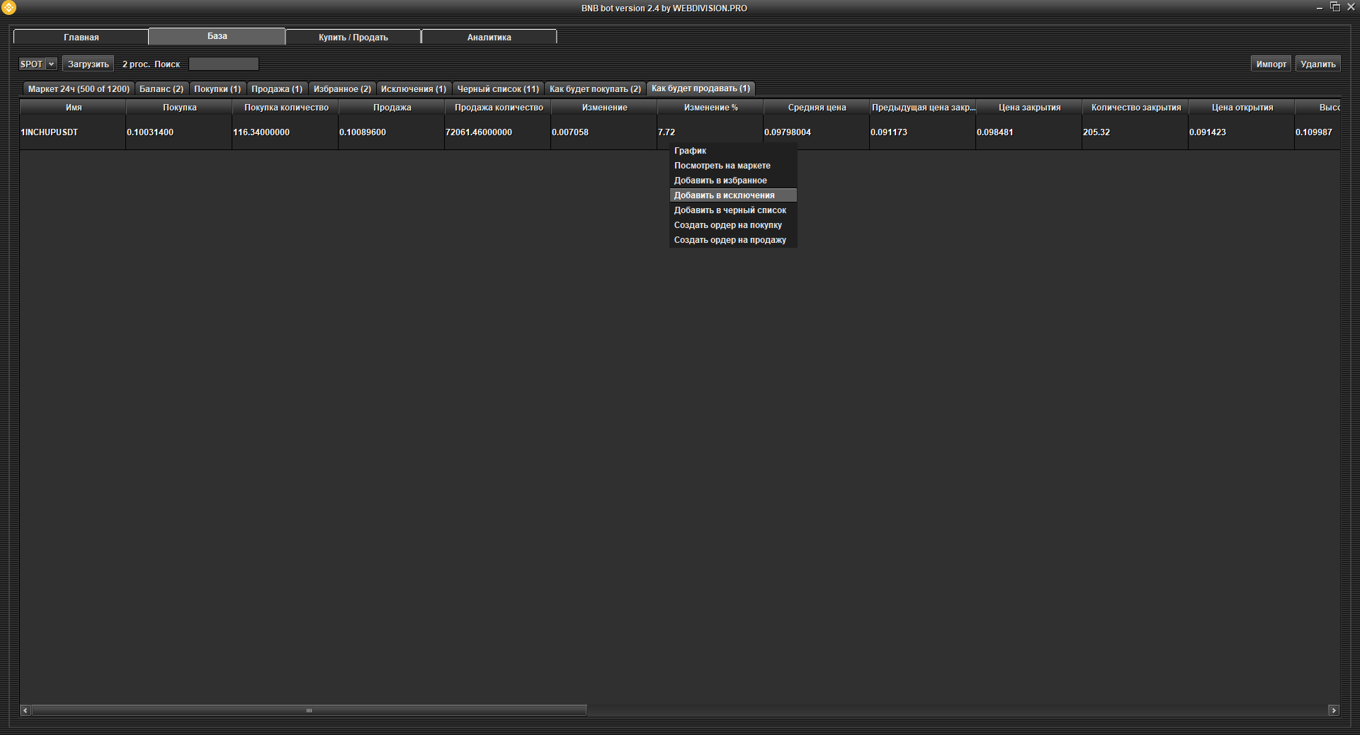Switch to Черный список (11) tab
Image resolution: width=1360 pixels, height=735 pixels.
coord(497,89)
